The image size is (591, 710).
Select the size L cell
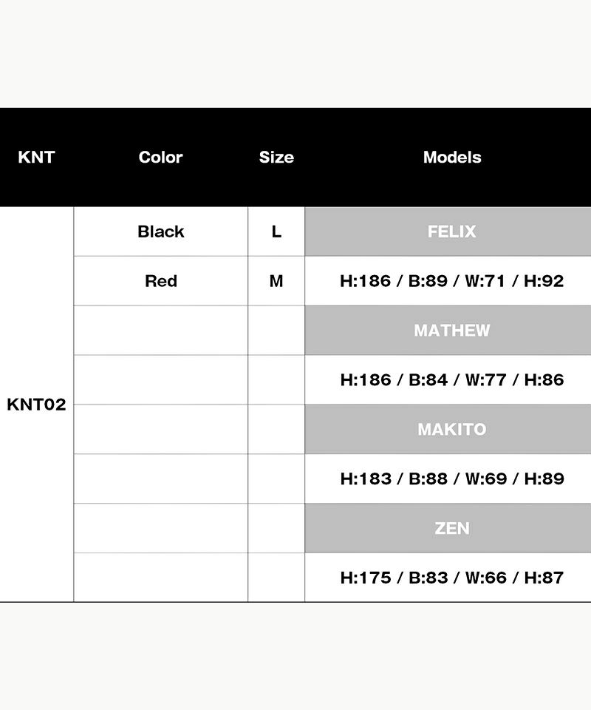tap(276, 231)
